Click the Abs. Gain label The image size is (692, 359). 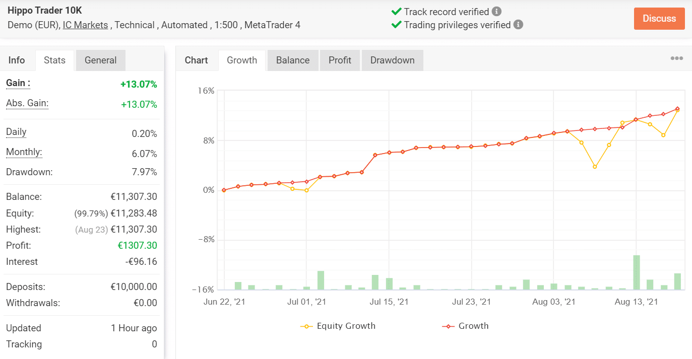click(x=27, y=103)
